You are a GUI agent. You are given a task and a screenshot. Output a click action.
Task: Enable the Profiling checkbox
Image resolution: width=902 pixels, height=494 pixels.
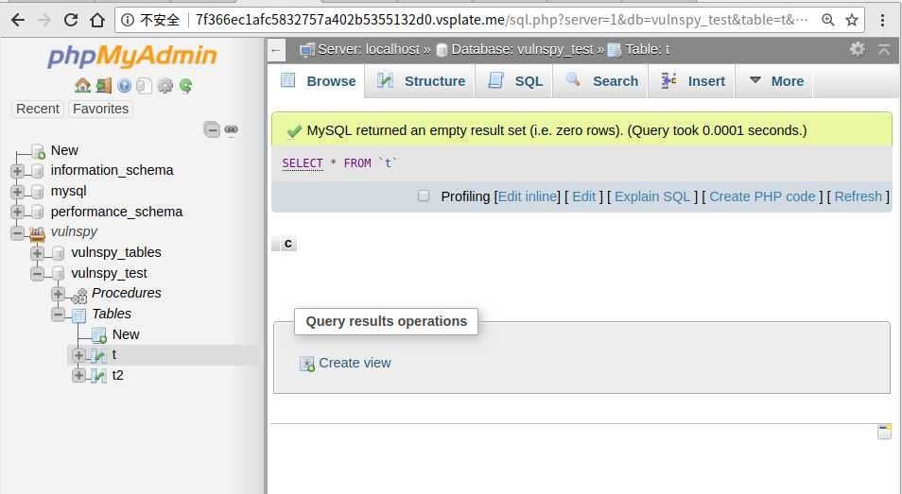point(424,196)
